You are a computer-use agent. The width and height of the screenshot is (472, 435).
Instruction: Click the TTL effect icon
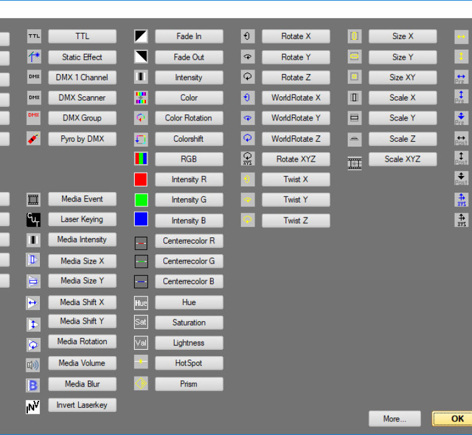(34, 37)
